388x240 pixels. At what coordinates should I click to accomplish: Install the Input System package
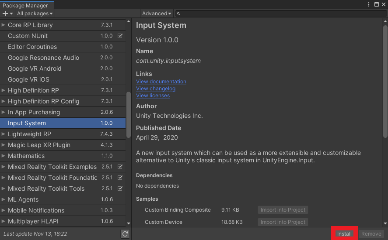[x=344, y=234]
